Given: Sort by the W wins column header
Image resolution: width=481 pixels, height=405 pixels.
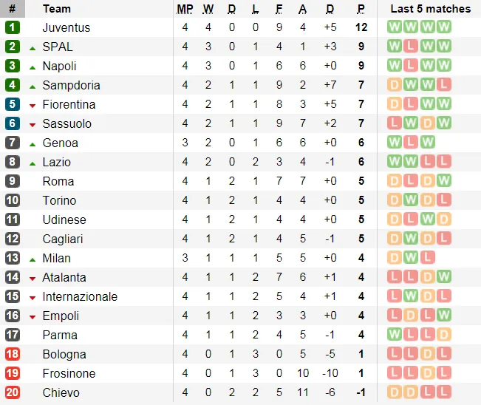Looking at the screenshot, I should (x=208, y=9).
